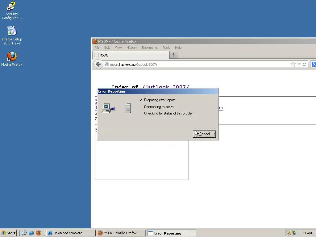The width and height of the screenshot is (316, 237).
Task: Switch to Download complete taskbar button
Action: 71,233
